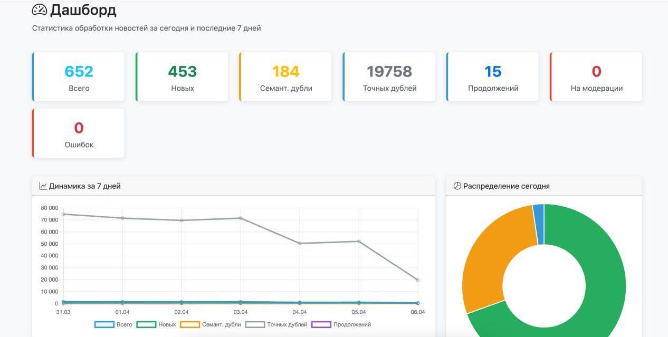Image resolution: width=668 pixels, height=337 pixels.
Task: Toggle the Всего series in chart legend
Action: coord(113,325)
